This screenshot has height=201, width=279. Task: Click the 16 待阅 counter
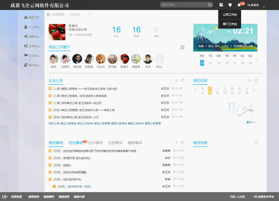(x=136, y=32)
